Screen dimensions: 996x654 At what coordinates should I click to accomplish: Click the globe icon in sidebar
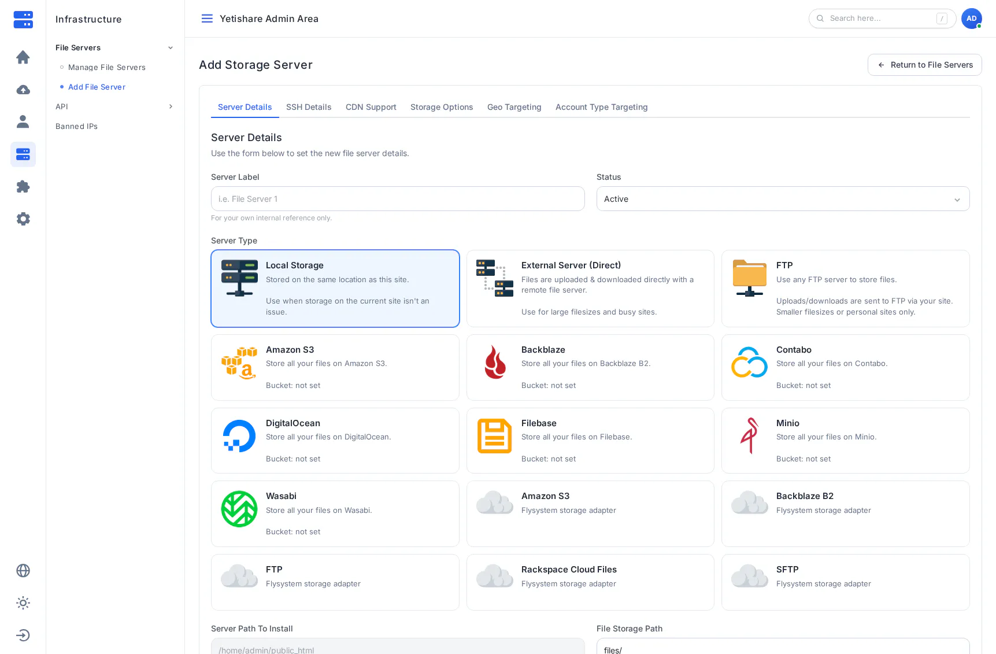23,571
